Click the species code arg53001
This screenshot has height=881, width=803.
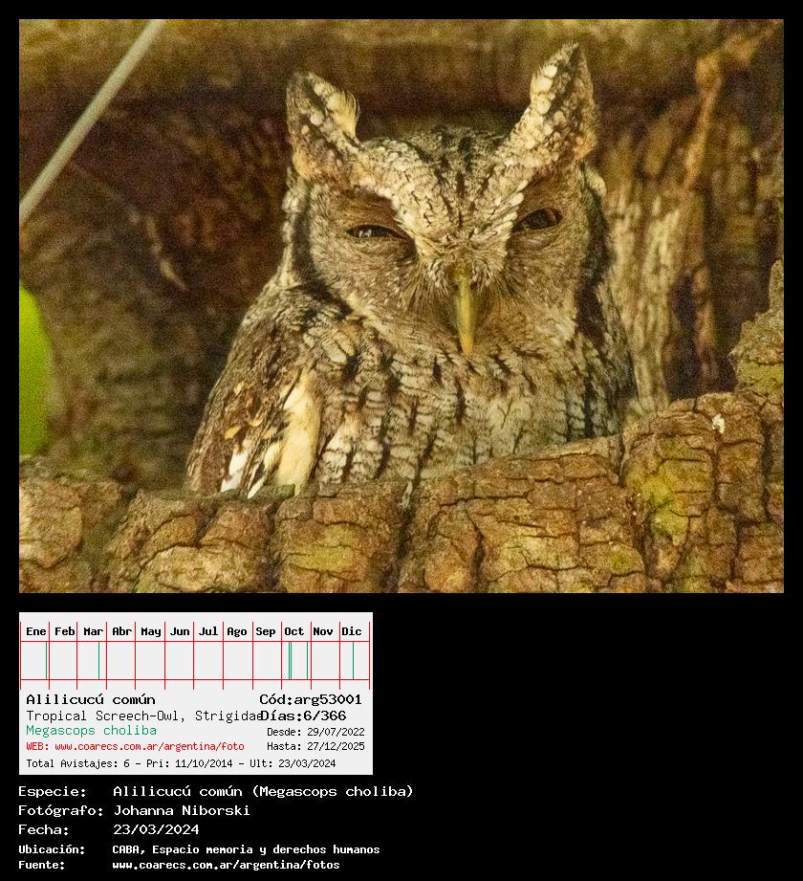(x=311, y=699)
